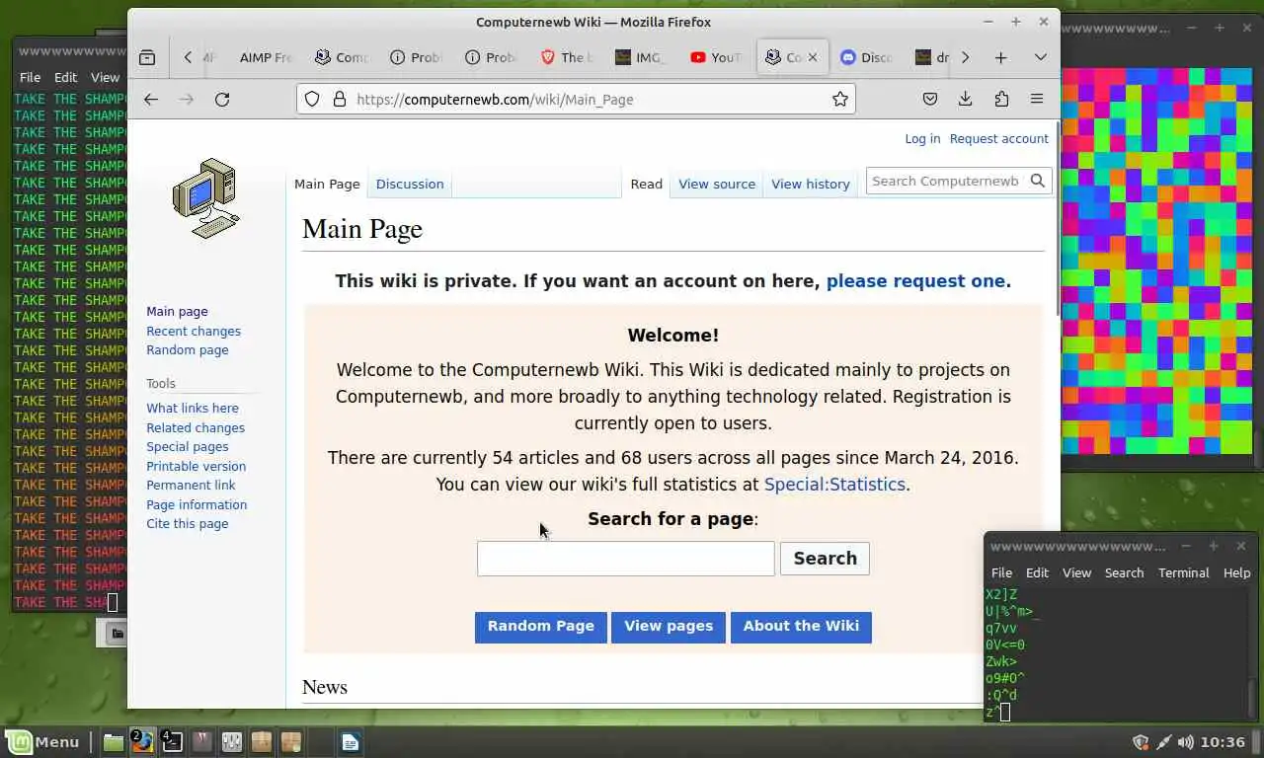Go back using the Firefox back arrow

[151, 99]
